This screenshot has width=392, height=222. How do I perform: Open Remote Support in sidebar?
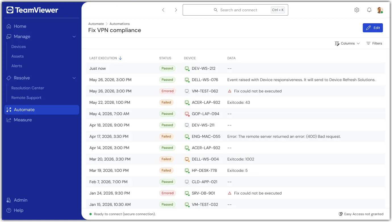[x=26, y=98]
